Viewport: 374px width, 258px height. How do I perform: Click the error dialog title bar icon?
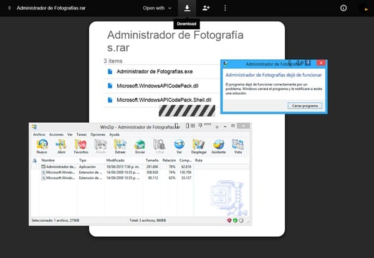tap(226, 64)
